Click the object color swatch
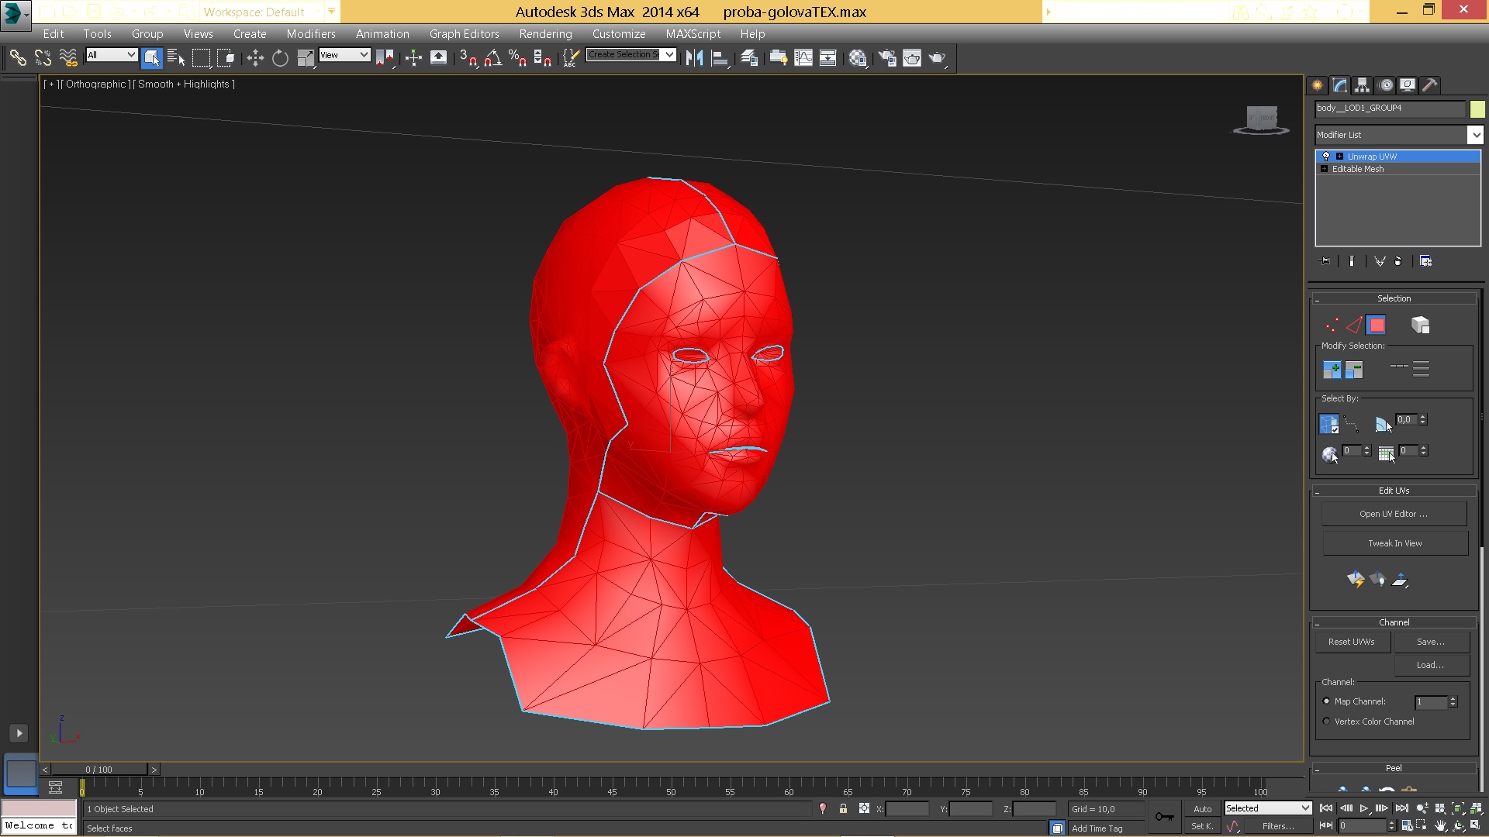The image size is (1489, 837). pos(1477,109)
